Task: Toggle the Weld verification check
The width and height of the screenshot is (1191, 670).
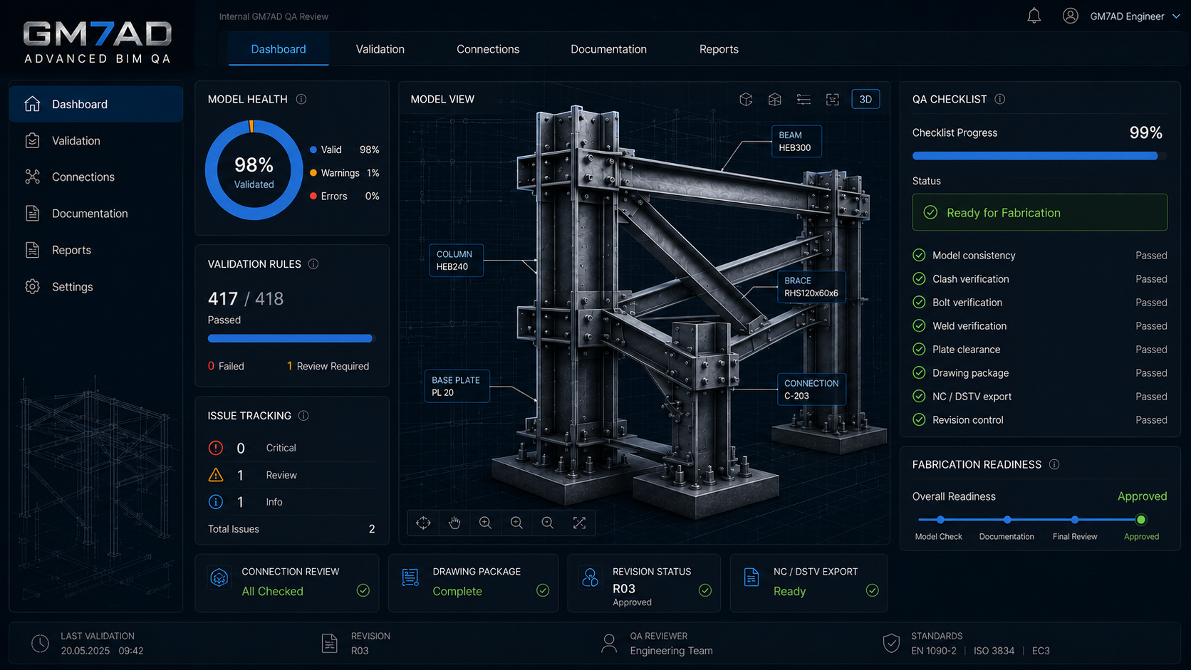Action: pos(919,325)
